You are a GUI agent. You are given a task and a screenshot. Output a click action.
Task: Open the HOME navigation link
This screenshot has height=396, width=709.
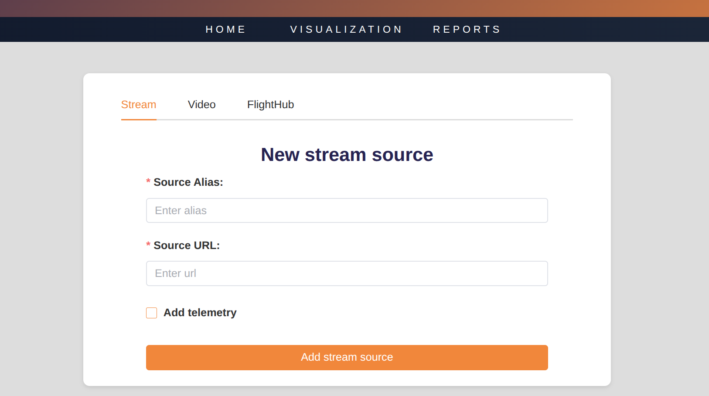pos(225,29)
